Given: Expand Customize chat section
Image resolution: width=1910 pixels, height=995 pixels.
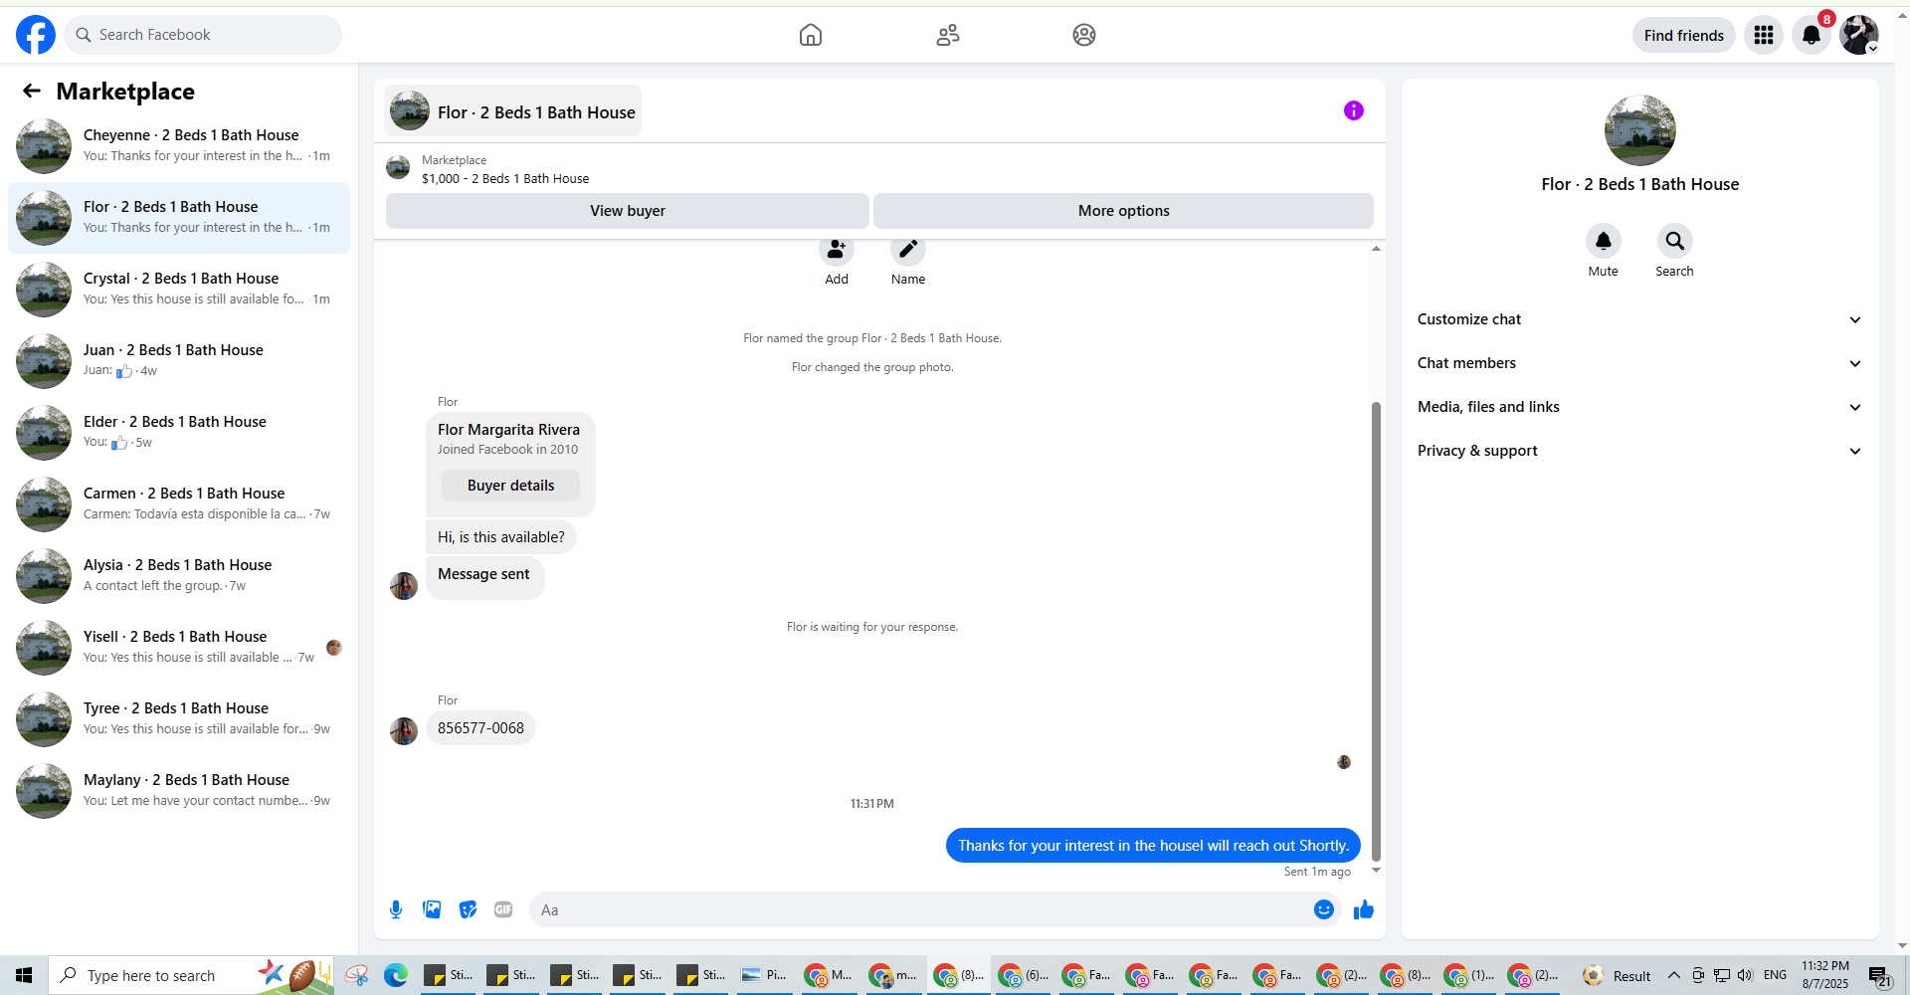Looking at the screenshot, I should click(x=1639, y=319).
